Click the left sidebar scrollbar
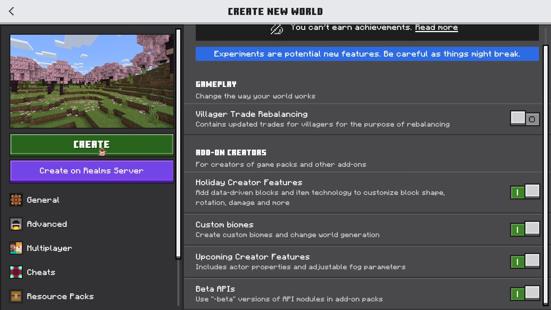Screen dimensions: 551x310 (178, 144)
